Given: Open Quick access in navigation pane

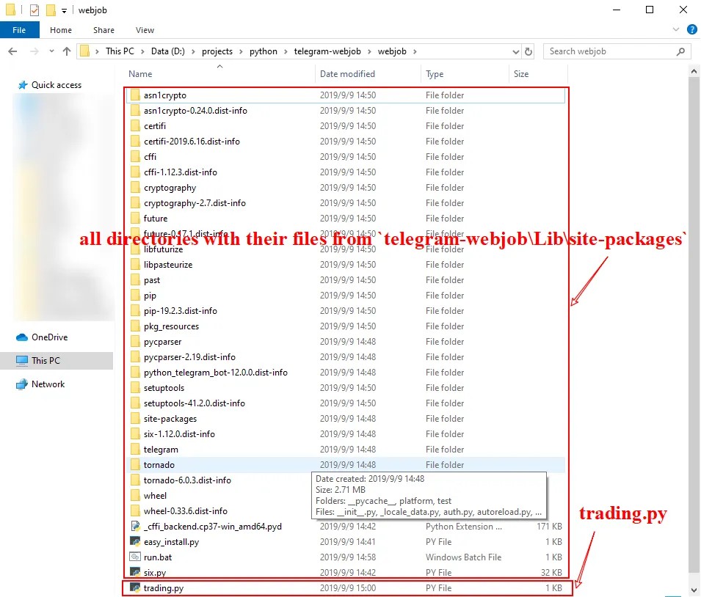Looking at the screenshot, I should coord(57,85).
